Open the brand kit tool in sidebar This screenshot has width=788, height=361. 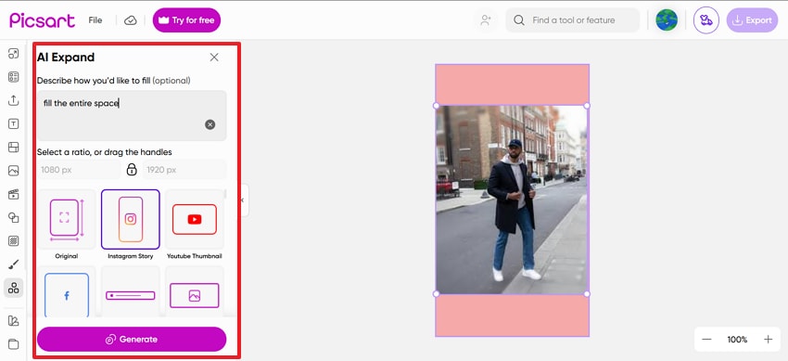coord(14,321)
